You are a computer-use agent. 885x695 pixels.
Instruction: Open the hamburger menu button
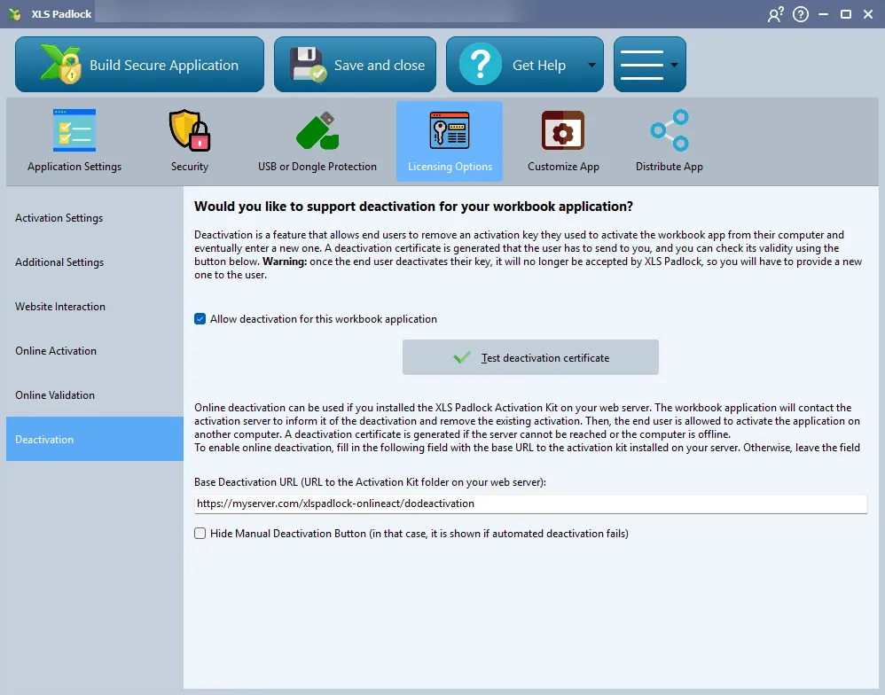point(650,65)
